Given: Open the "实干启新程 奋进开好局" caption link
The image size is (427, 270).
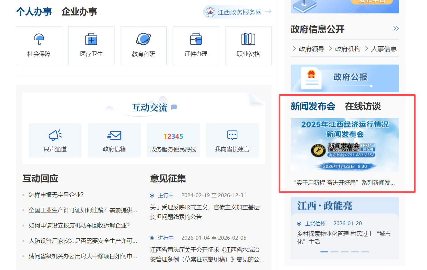Looking at the screenshot, I should pyautogui.click(x=344, y=183).
